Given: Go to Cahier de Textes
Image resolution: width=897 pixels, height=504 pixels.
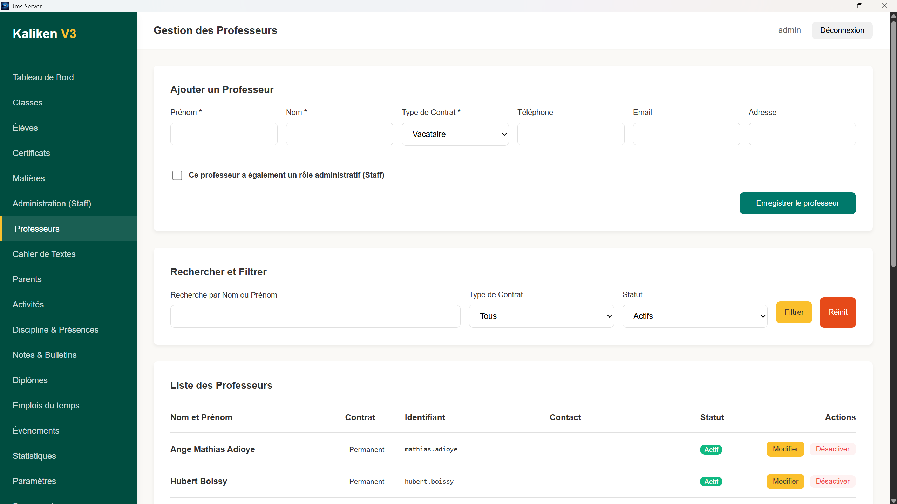Looking at the screenshot, I should point(44,254).
